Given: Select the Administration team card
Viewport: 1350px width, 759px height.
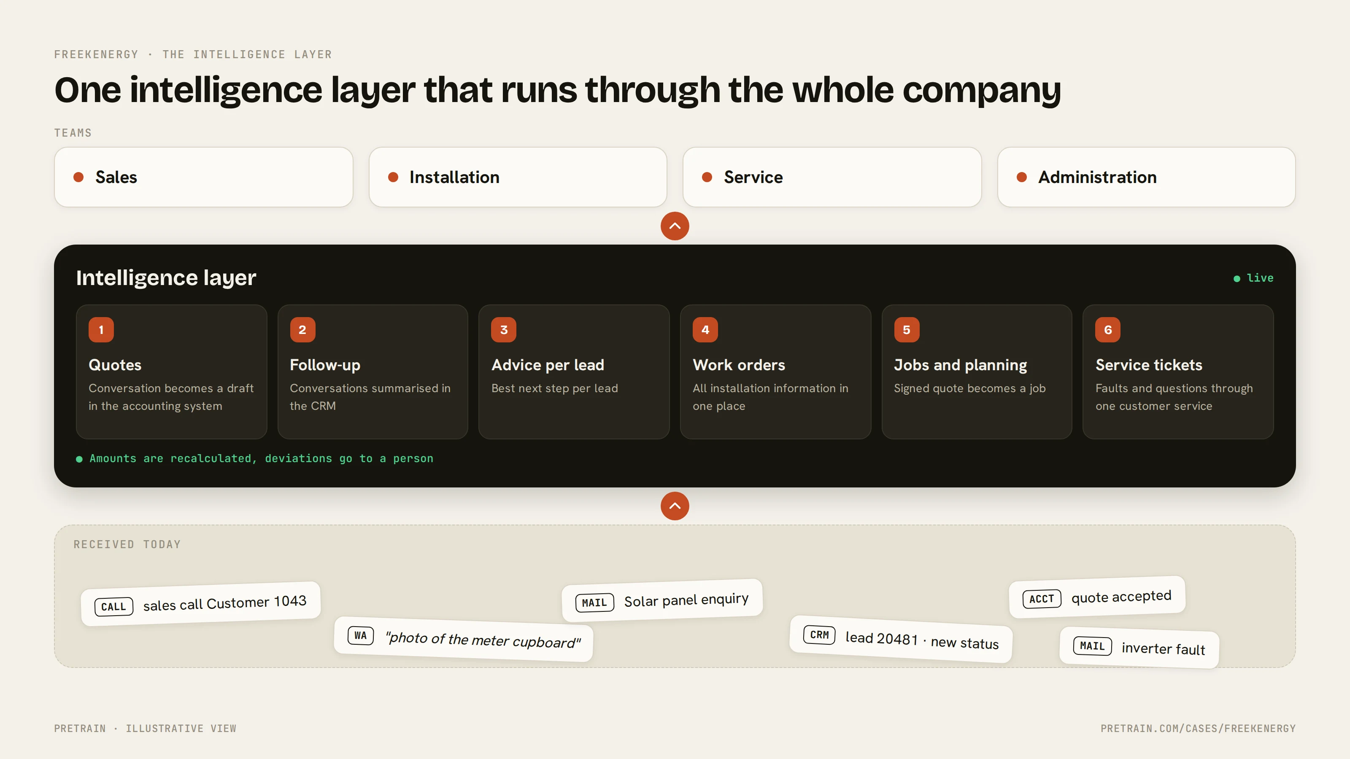Looking at the screenshot, I should click(x=1147, y=177).
